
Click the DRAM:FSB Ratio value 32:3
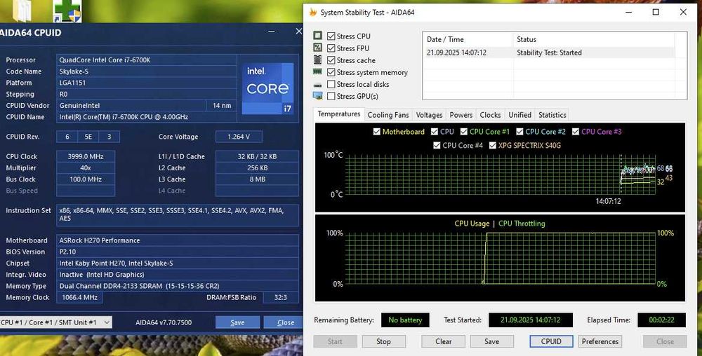pos(281,297)
